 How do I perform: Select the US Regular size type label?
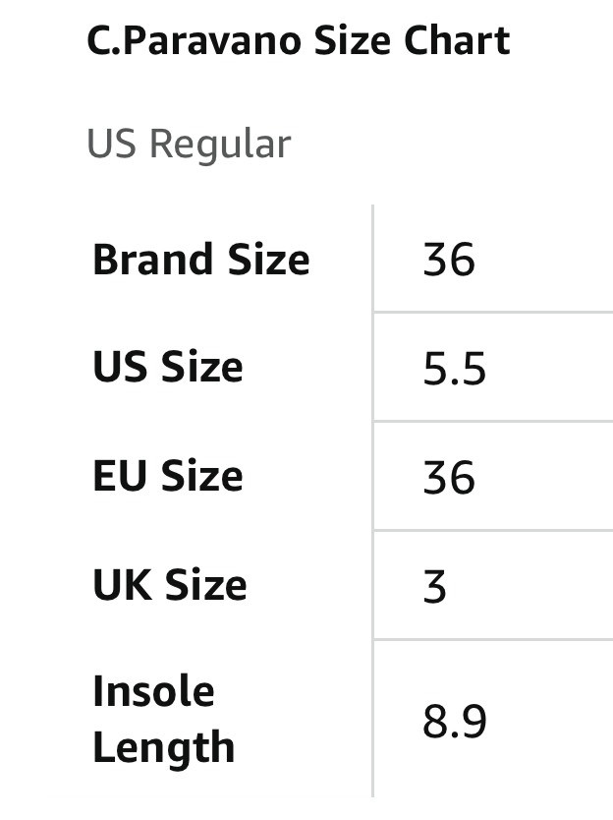(189, 145)
